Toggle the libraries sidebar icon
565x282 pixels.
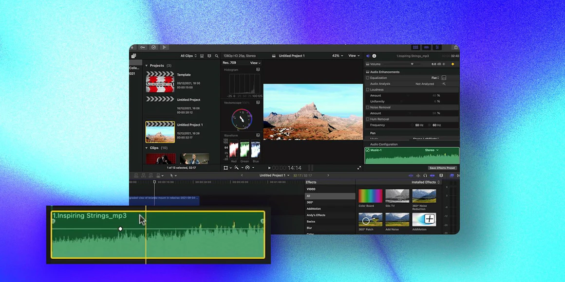coord(133,56)
